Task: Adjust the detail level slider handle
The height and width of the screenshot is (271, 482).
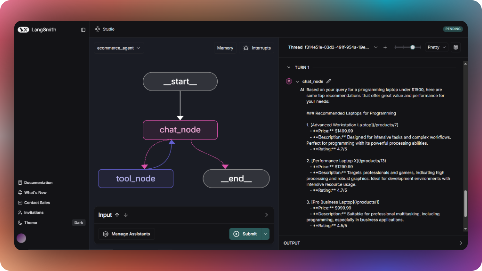Action: click(x=413, y=47)
